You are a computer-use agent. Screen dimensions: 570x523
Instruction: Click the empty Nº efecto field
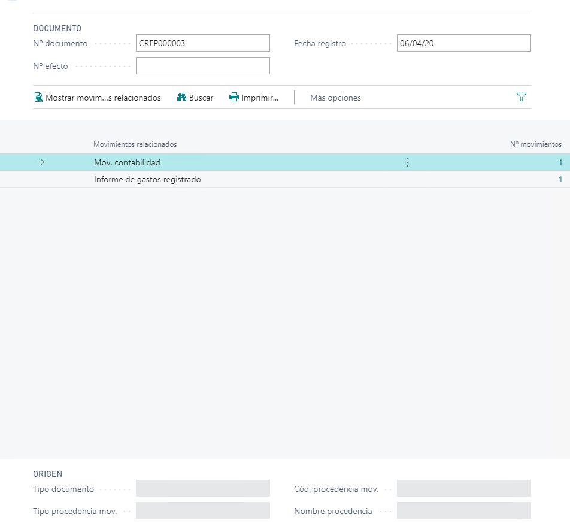tap(203, 65)
